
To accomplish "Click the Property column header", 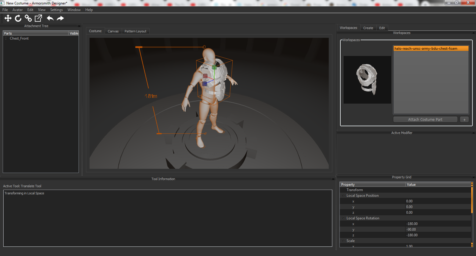I will (x=373, y=185).
